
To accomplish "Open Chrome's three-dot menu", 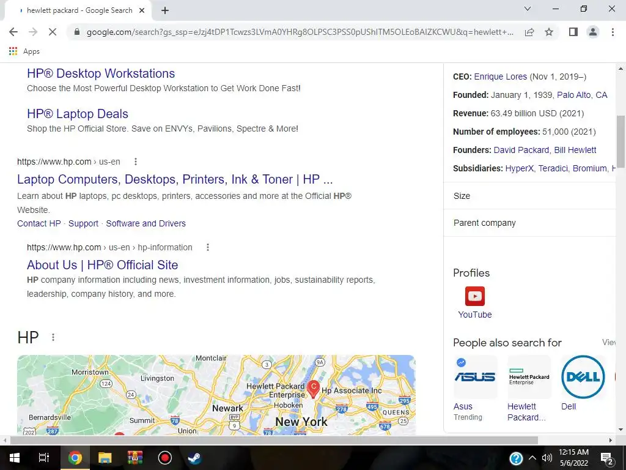I will click(x=613, y=32).
